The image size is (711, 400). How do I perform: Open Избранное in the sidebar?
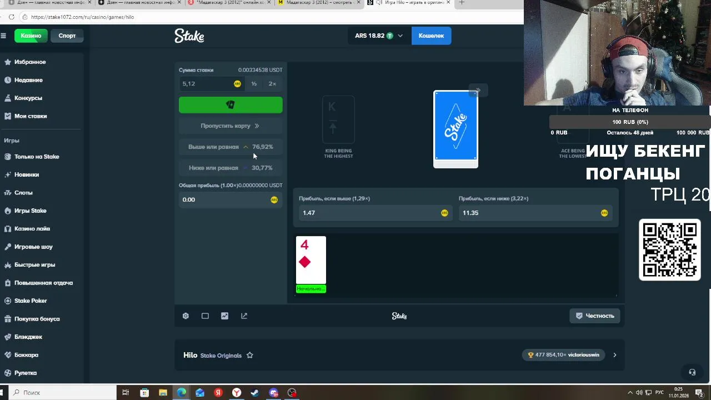[30, 62]
